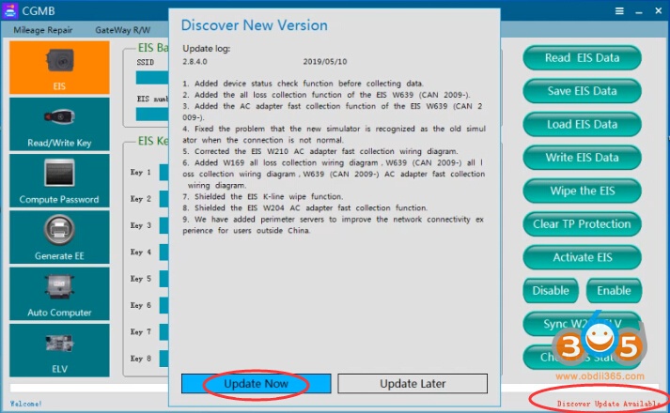The height and width of the screenshot is (413, 670).
Task: Open the ELV module tile
Action: [59, 350]
